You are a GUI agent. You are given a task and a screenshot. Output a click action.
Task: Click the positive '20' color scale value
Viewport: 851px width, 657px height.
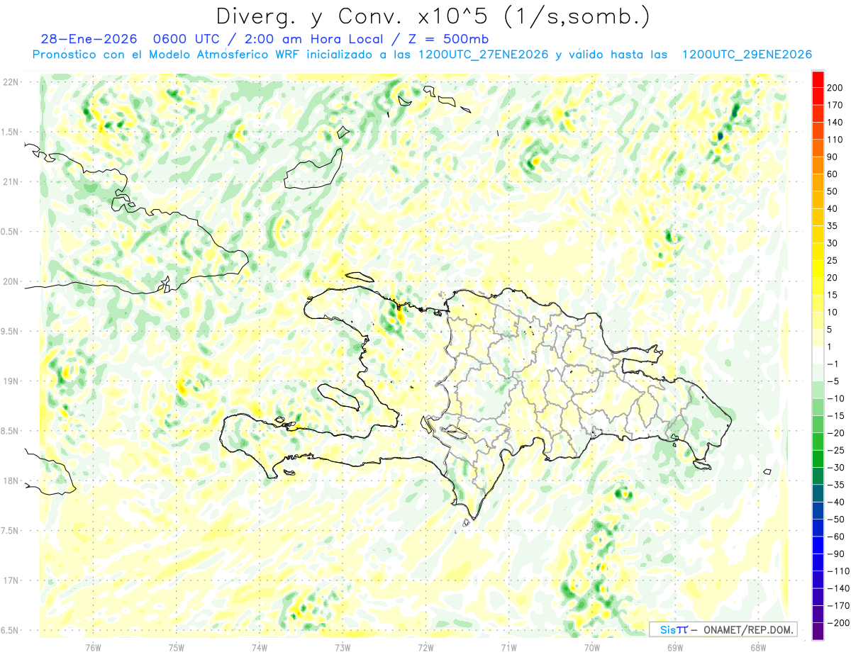tap(833, 277)
